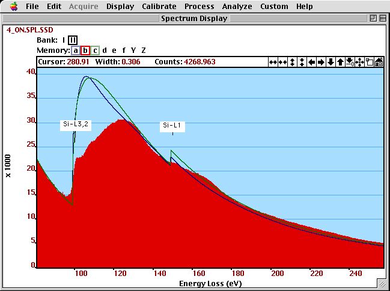Click the Si-L1 edge label
390x291 pixels.
coord(172,126)
